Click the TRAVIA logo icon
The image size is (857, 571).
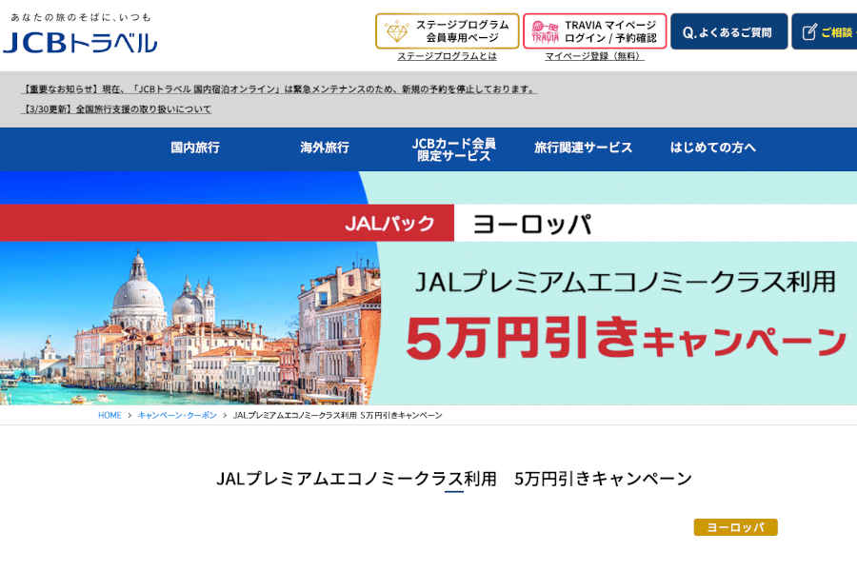545,31
